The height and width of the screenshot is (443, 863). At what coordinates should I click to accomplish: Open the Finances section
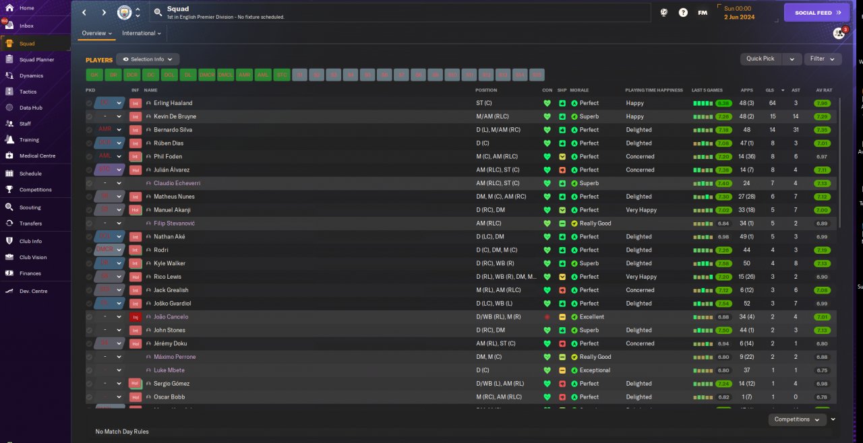[x=30, y=273]
